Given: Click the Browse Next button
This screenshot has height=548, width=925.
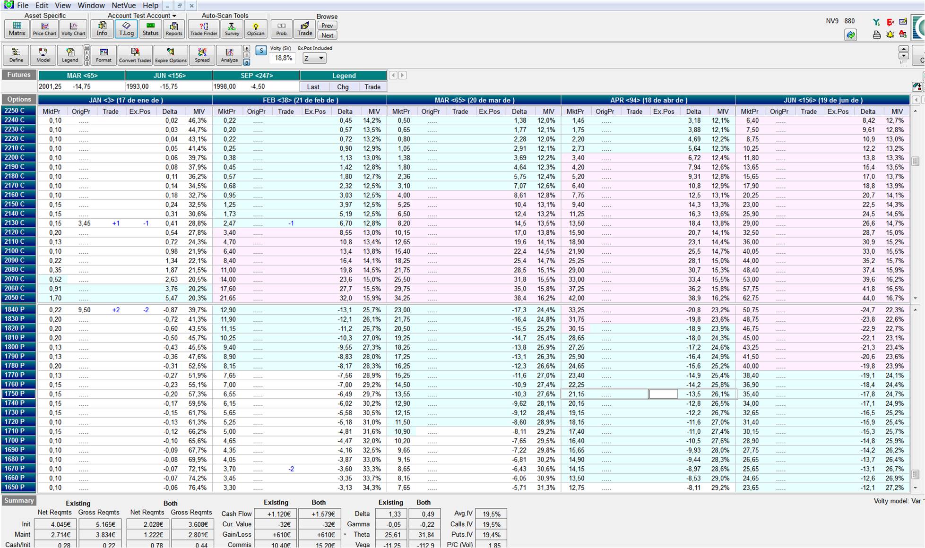Looking at the screenshot, I should tap(327, 35).
